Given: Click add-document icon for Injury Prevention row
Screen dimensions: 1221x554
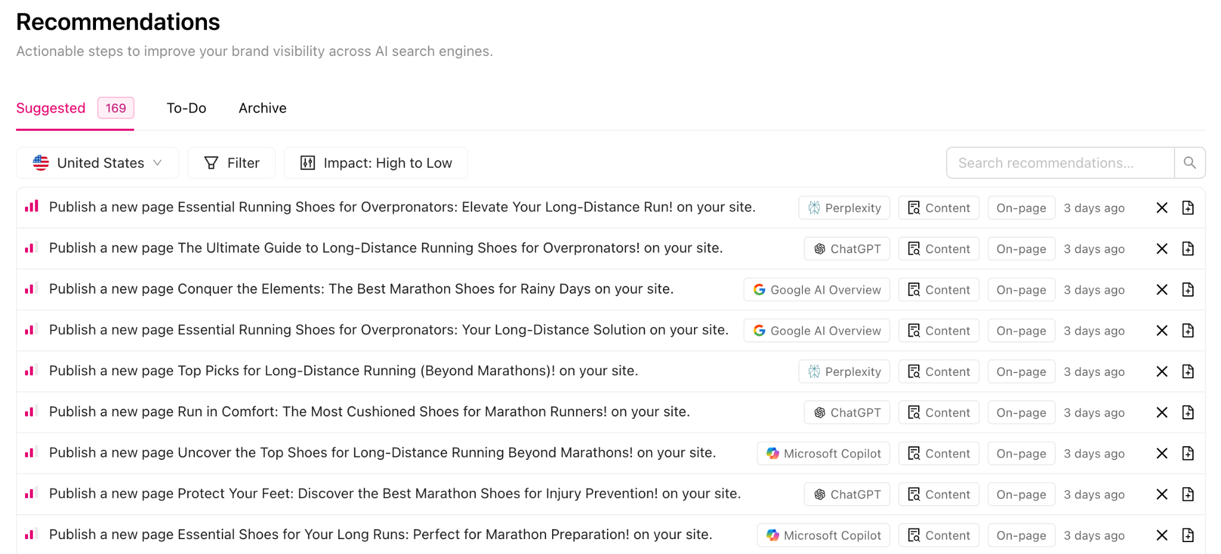Looking at the screenshot, I should pyautogui.click(x=1188, y=494).
